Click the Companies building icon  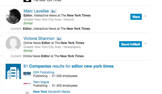(13, 71)
